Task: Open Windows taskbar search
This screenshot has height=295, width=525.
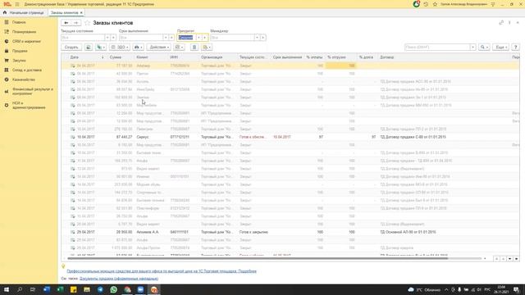Action: [x=20, y=289]
